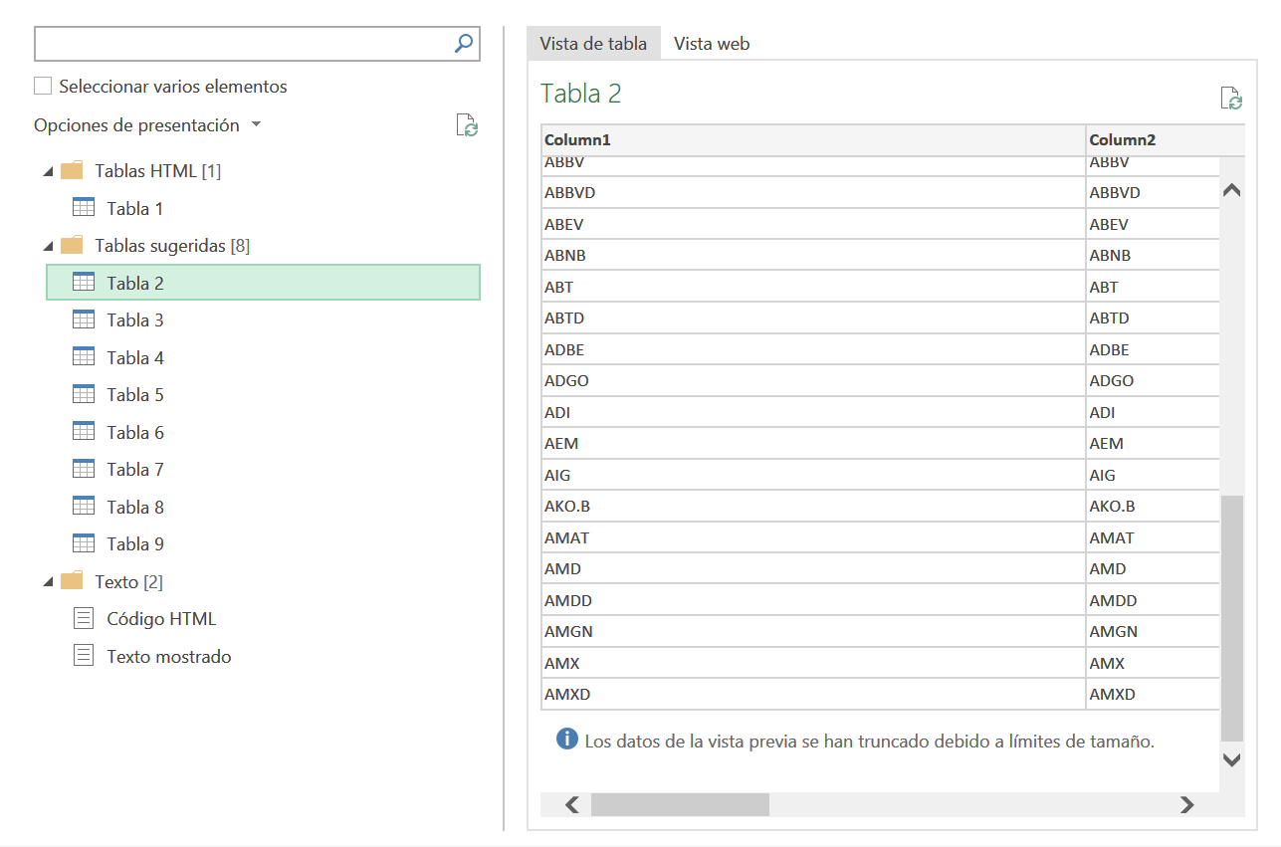Click the Tabla 5 table icon
This screenshot has width=1281, height=847.
(x=85, y=393)
